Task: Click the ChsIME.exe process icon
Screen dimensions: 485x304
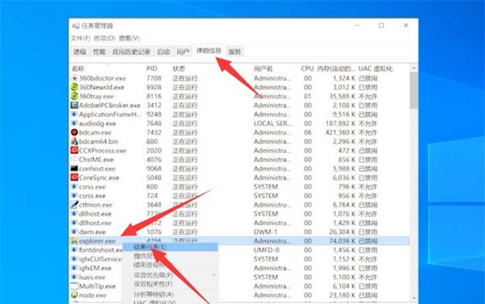Action: click(74, 159)
